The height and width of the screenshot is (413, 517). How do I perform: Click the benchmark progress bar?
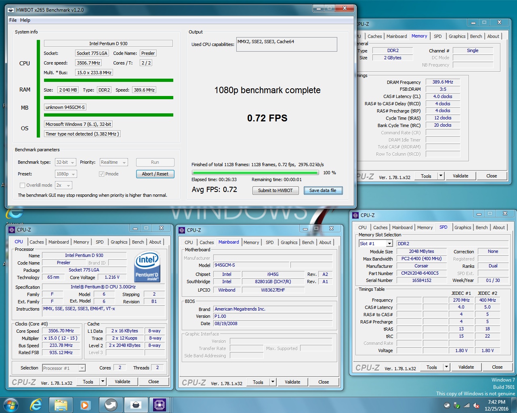point(255,173)
